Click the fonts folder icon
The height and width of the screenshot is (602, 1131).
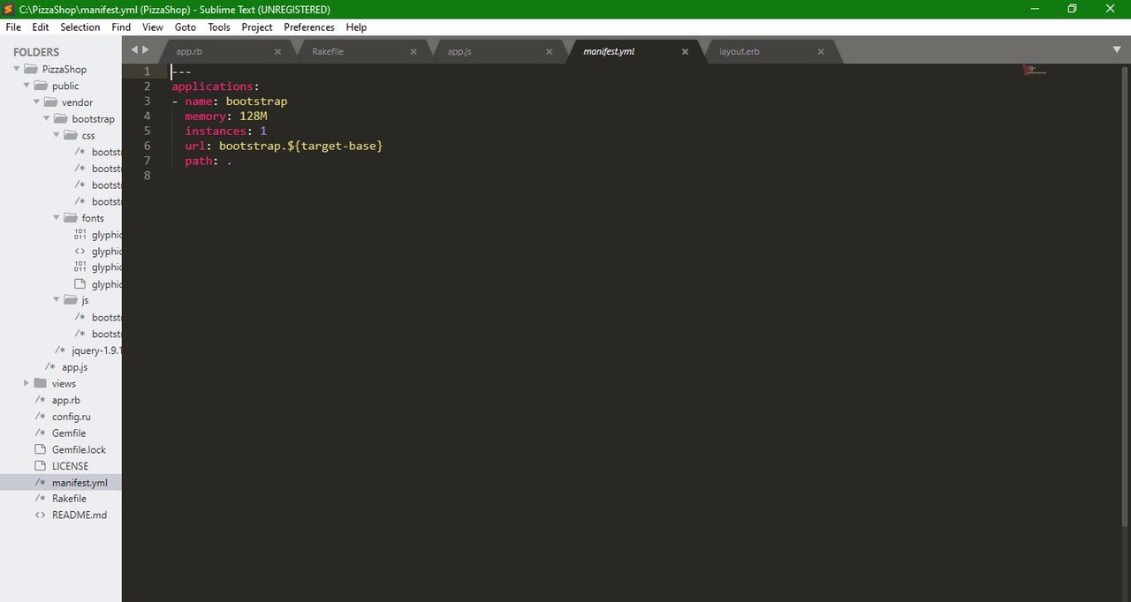71,218
